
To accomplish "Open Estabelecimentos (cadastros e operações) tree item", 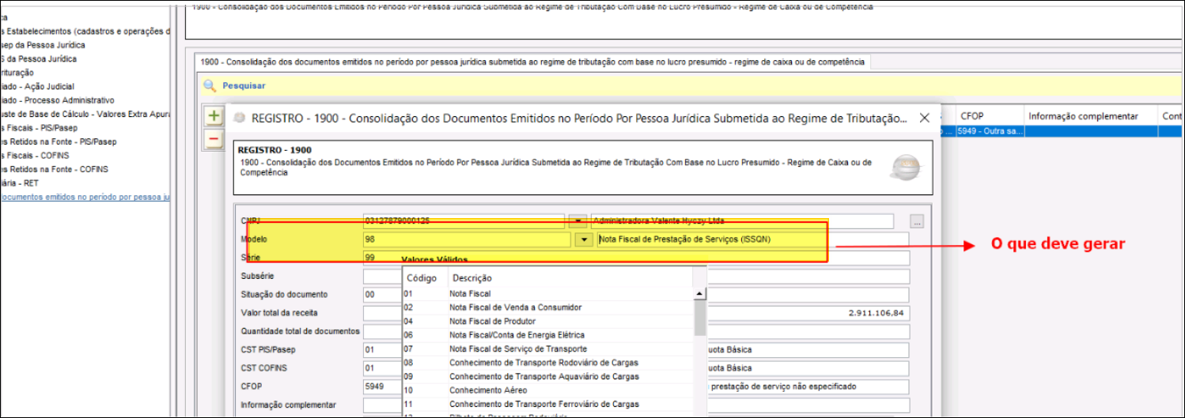I will coord(85,32).
